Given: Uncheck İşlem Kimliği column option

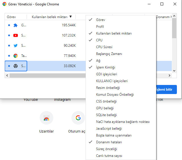Looking at the screenshot, I should [x=105, y=67].
